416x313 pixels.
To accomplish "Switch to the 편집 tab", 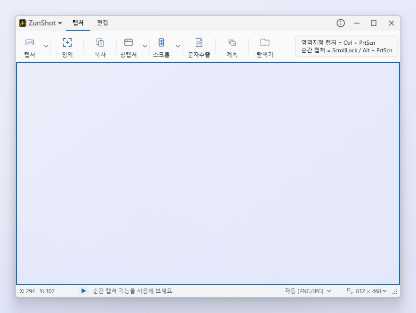I will coord(103,23).
